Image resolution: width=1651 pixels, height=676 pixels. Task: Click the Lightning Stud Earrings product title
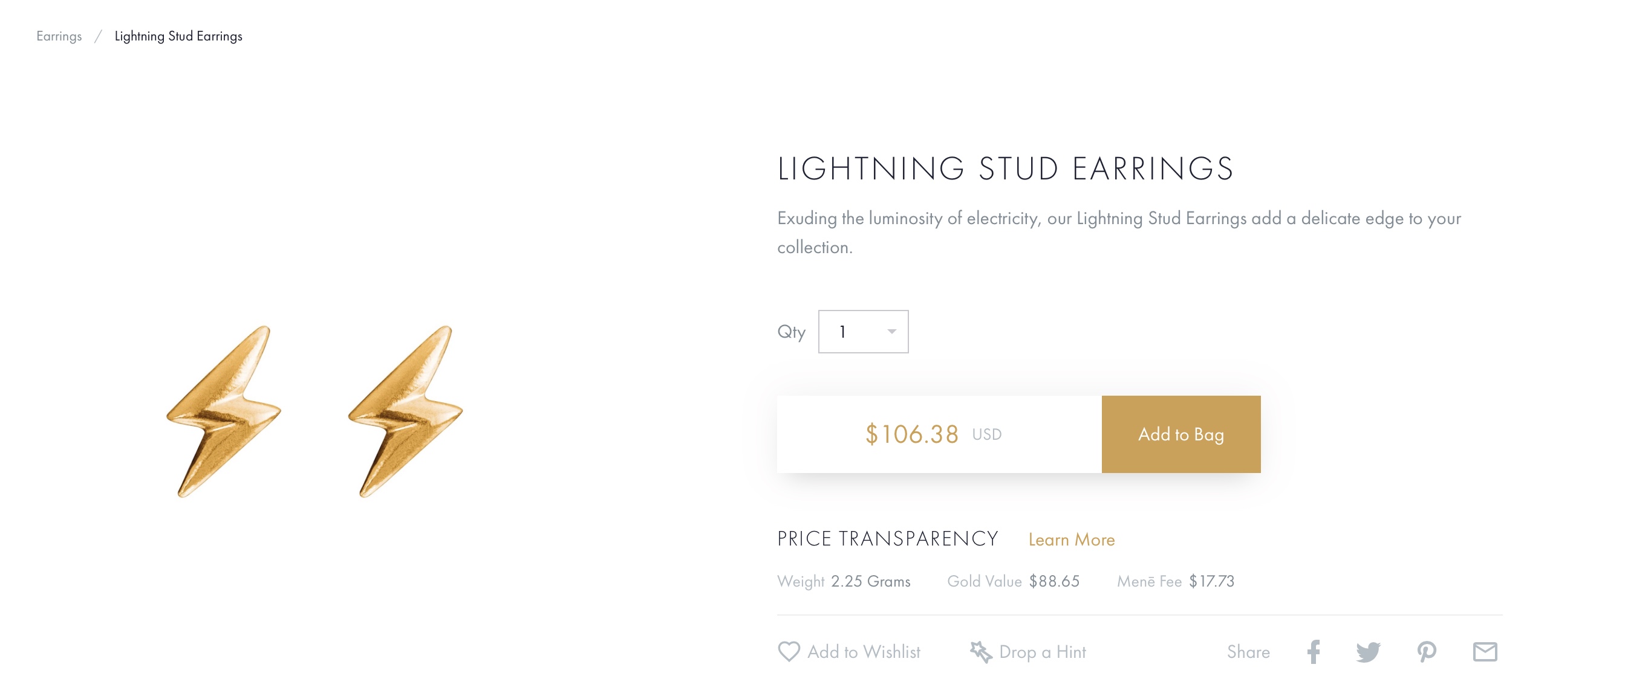click(1005, 169)
